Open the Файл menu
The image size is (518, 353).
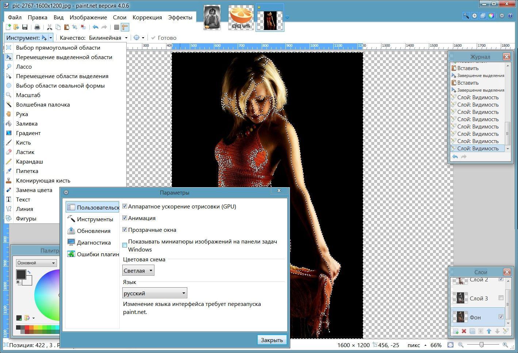point(15,17)
